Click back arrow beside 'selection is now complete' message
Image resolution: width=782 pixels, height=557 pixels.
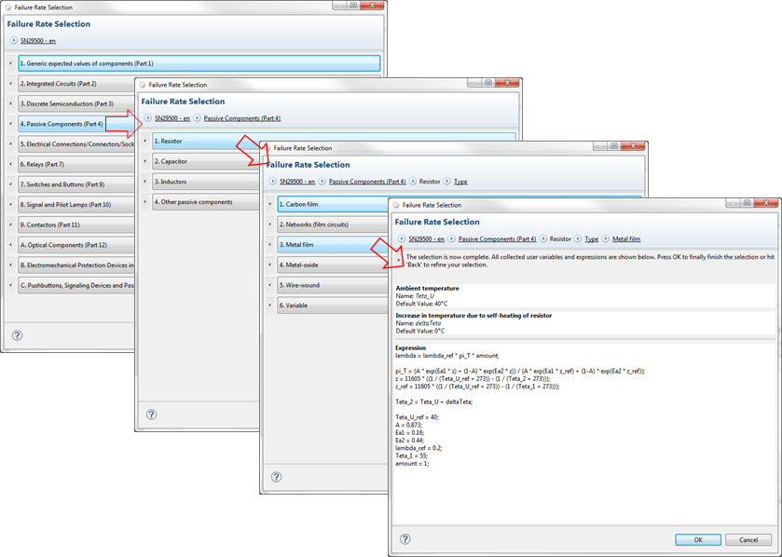click(x=399, y=260)
